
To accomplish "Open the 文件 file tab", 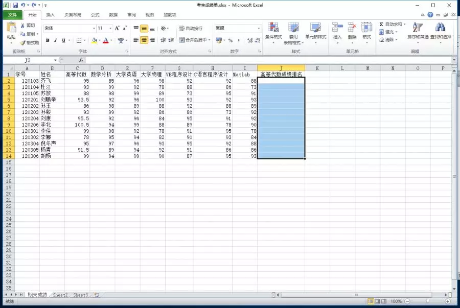I will click(12, 15).
